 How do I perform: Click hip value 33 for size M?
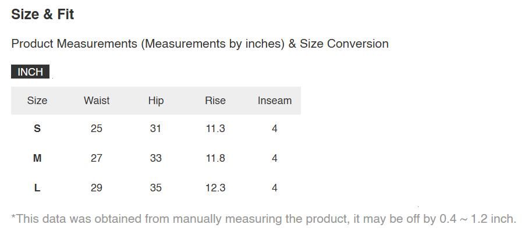click(x=155, y=158)
